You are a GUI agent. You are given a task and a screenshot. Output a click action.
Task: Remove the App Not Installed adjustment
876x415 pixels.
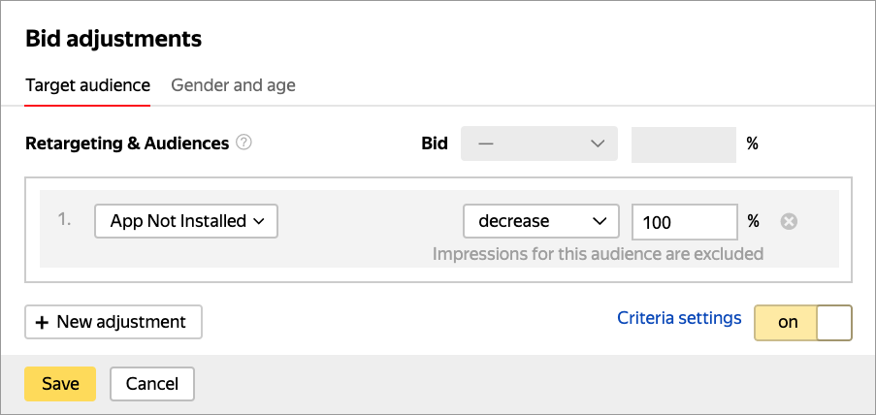pos(790,221)
